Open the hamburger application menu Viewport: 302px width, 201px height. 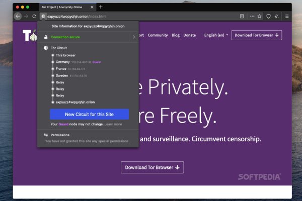tap(286, 16)
